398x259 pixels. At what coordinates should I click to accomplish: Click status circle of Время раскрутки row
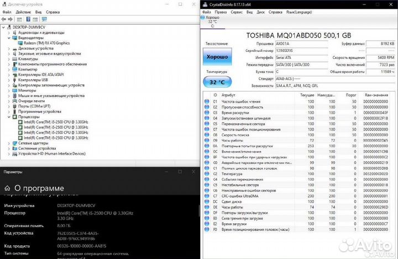tap(207, 112)
